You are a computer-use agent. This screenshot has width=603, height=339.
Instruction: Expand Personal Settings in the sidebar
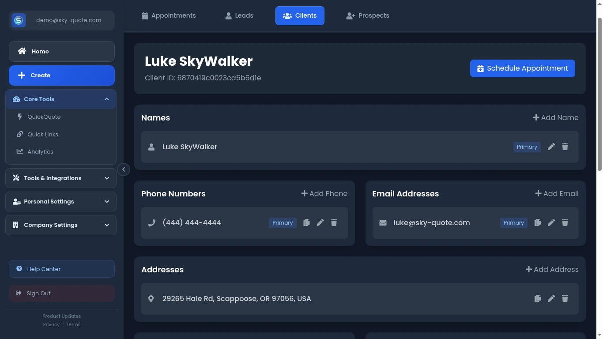click(x=60, y=201)
